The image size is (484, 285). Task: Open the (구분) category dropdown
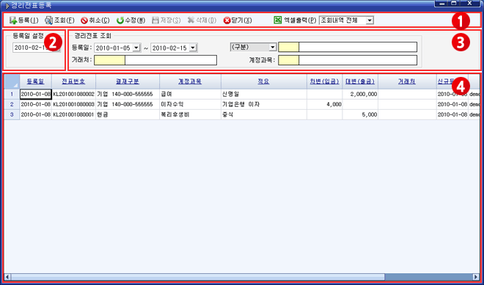[273, 47]
